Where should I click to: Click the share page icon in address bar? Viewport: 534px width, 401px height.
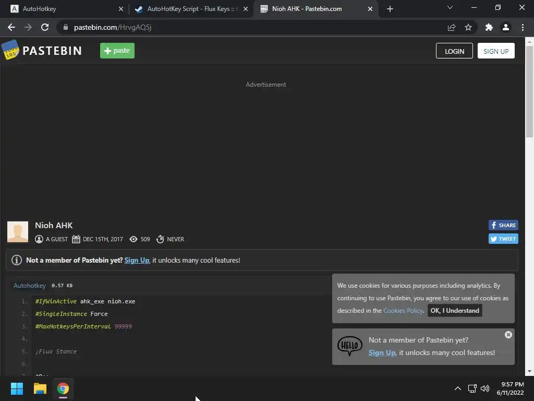452,27
